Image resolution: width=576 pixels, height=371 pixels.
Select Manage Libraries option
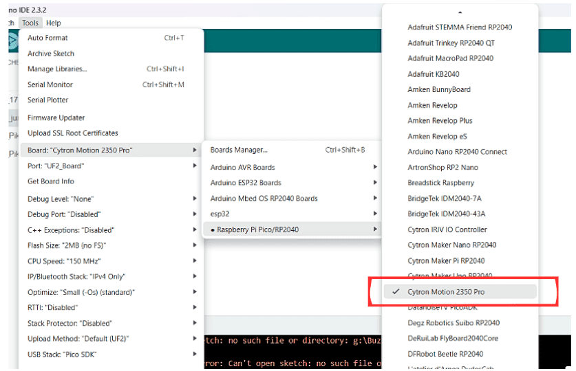(x=57, y=69)
